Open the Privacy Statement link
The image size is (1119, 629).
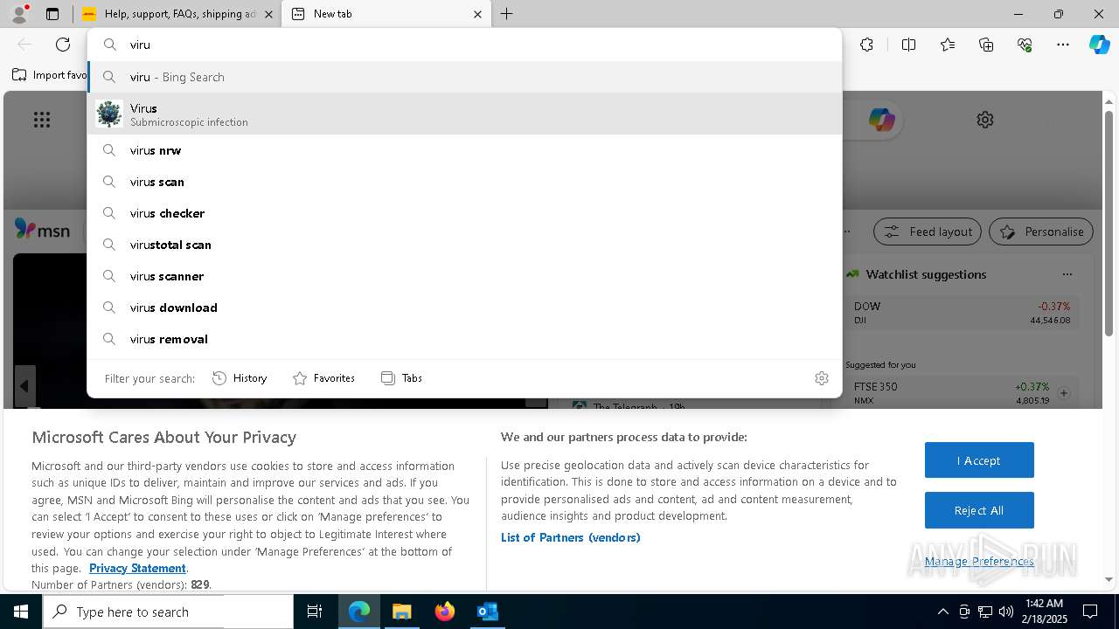point(137,568)
